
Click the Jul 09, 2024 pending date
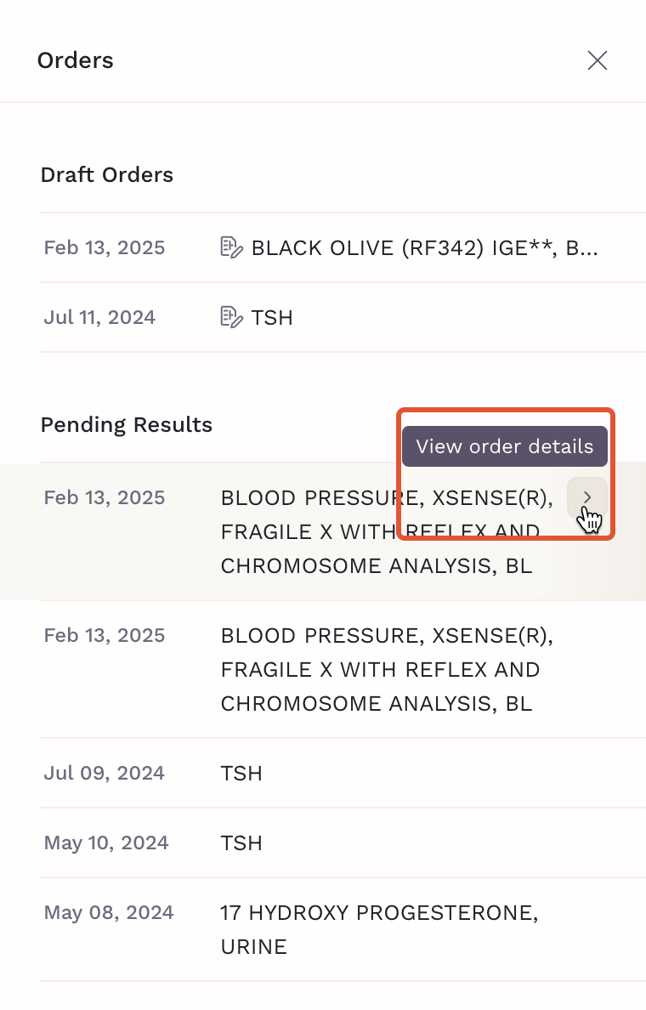pyautogui.click(x=105, y=773)
